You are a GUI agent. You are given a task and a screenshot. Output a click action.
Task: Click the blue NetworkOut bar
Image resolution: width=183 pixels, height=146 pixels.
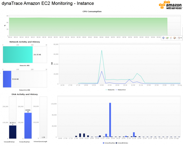click(7, 79)
